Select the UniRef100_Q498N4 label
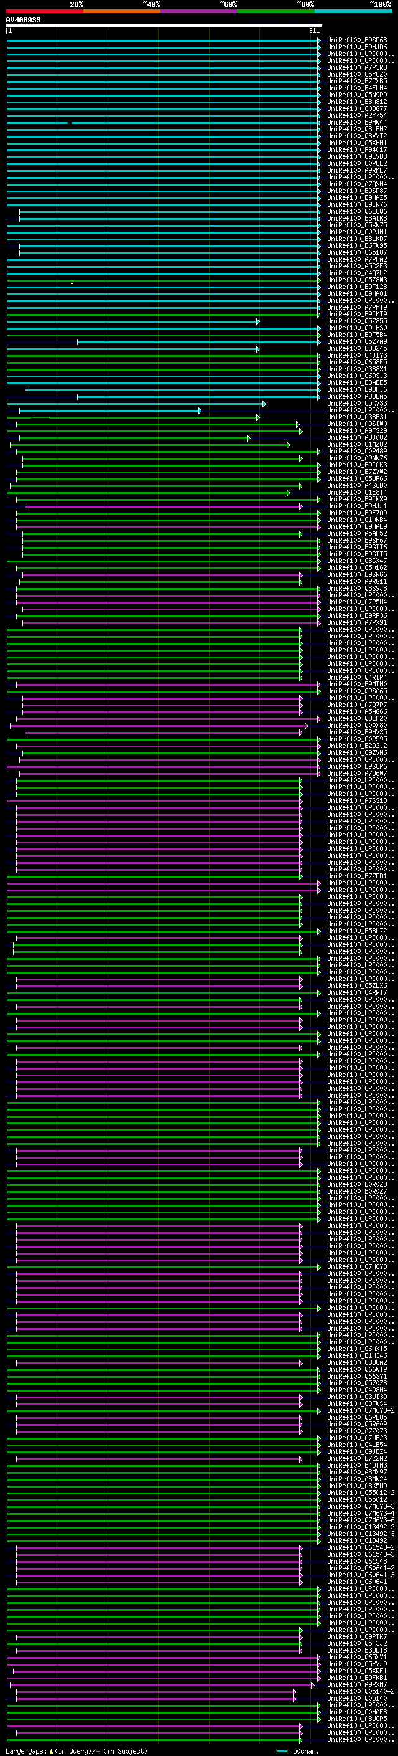 [356, 1389]
